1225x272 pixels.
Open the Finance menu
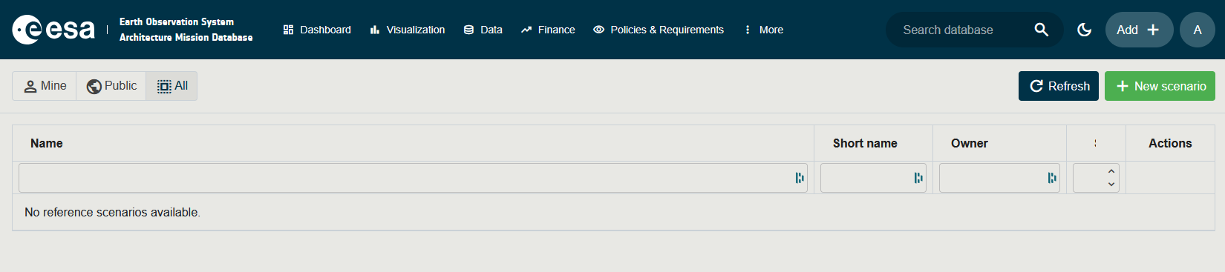click(x=548, y=30)
